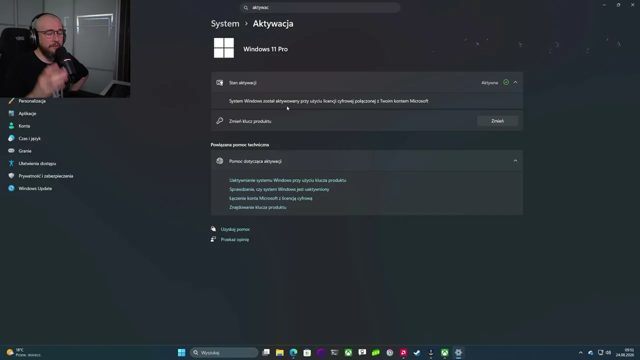Open Ułatwienia dostępu in the sidebar
This screenshot has width=640, height=360.
pos(37,163)
